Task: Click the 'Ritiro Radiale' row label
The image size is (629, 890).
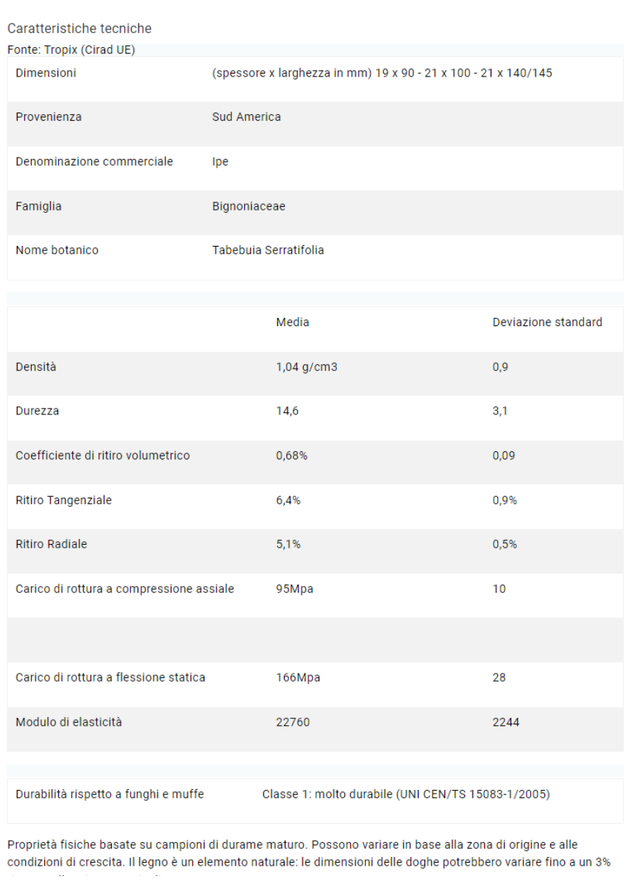Action: click(x=51, y=544)
